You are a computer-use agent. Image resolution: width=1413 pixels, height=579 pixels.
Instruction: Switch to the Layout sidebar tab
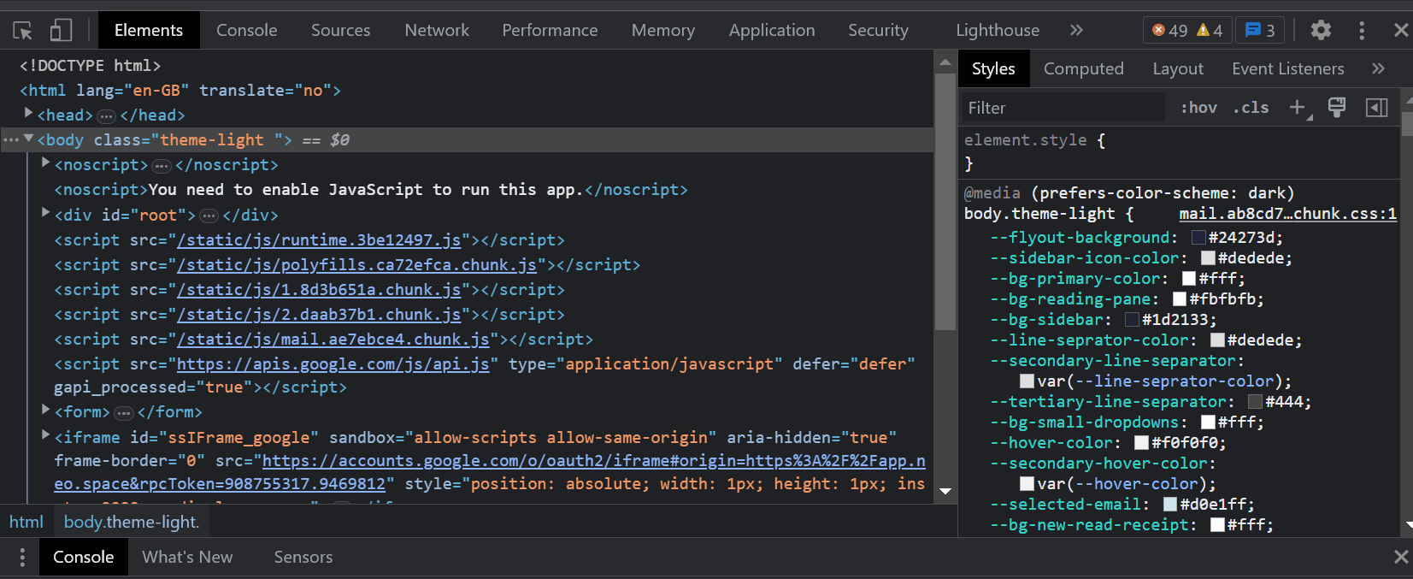[x=1177, y=68]
